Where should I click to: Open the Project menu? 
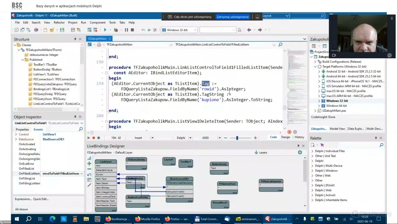click(73, 22)
